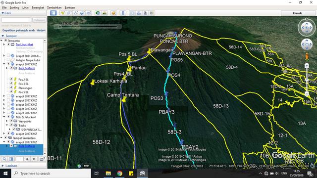Collapse the Tracks folder node

7,125
